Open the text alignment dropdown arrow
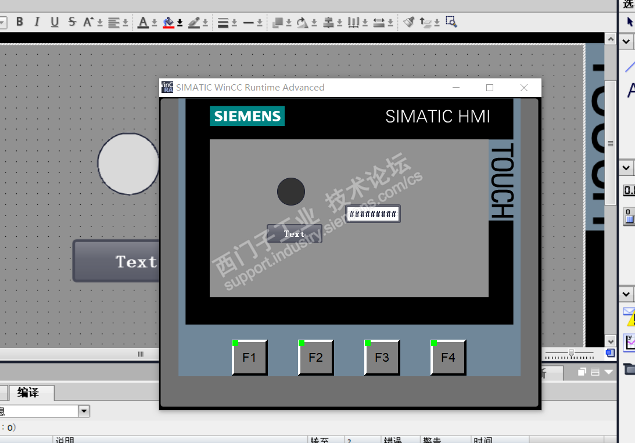The height and width of the screenshot is (443, 635). (125, 23)
